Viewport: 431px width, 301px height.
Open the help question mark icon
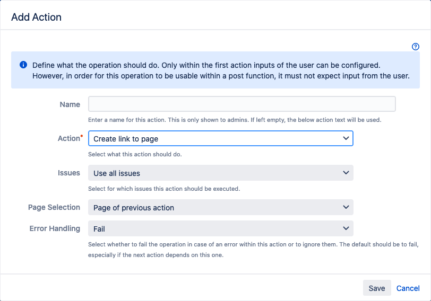(x=416, y=47)
